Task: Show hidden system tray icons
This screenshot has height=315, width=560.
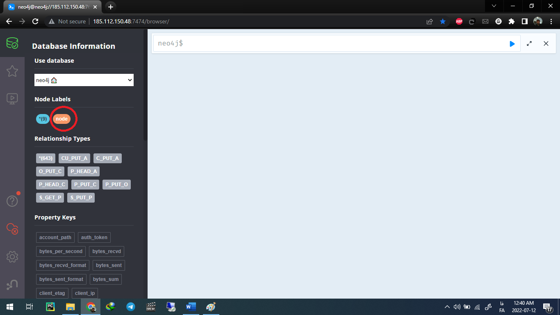Action: point(447,307)
